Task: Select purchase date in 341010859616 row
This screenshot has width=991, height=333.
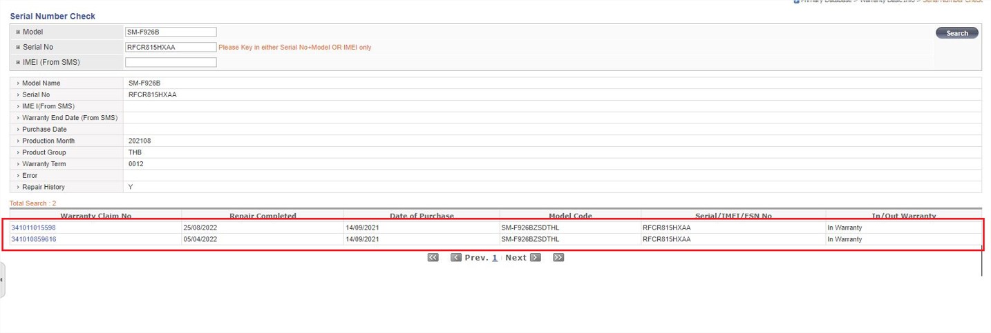Action: (x=362, y=239)
